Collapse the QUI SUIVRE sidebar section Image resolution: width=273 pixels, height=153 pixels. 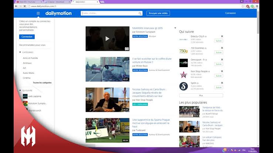coord(20,90)
